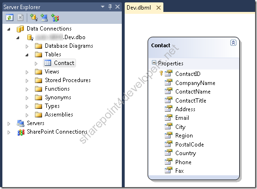
Task: Click the Contact table grid icon
Action: [48, 63]
